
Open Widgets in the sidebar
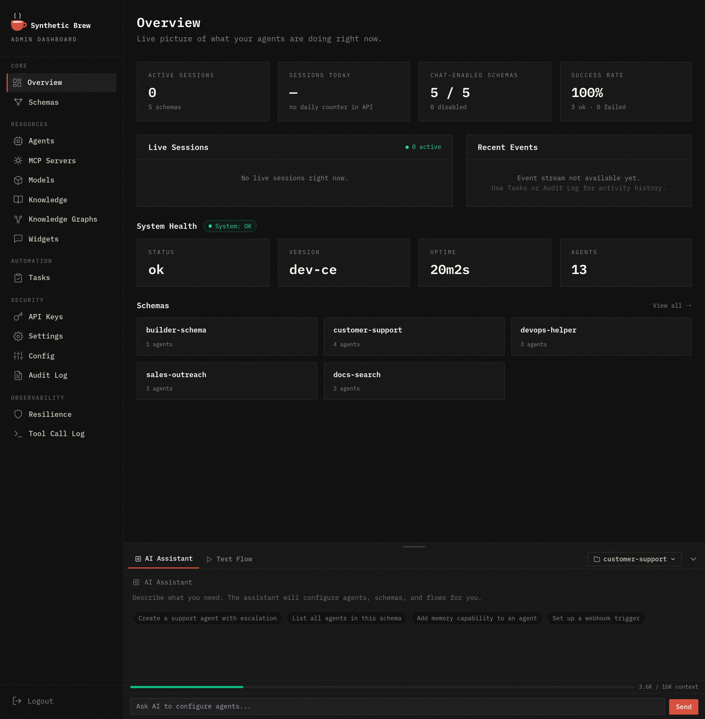[61, 239]
